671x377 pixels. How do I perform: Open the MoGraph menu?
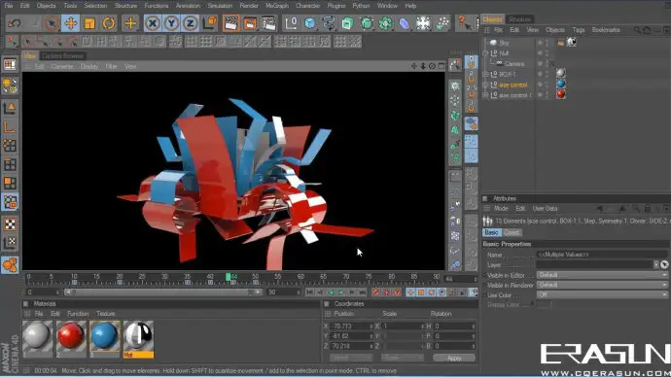point(277,6)
